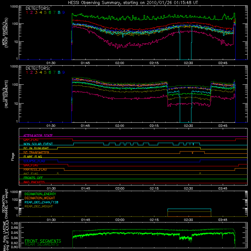This screenshot has height=251, width=251.
Task: Click the MON. counts/s (FRONT SEGMENTS) axis title
Action: point(5,33)
